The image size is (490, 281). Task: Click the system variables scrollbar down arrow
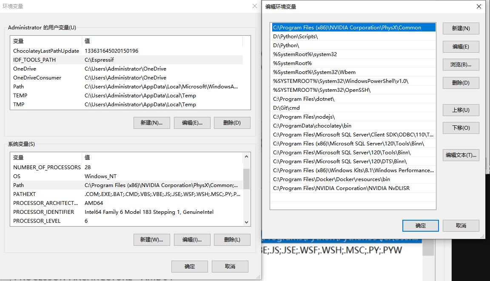point(247,222)
